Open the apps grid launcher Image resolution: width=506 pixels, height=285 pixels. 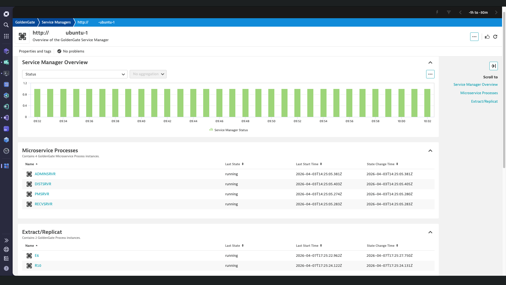pyautogui.click(x=6, y=36)
